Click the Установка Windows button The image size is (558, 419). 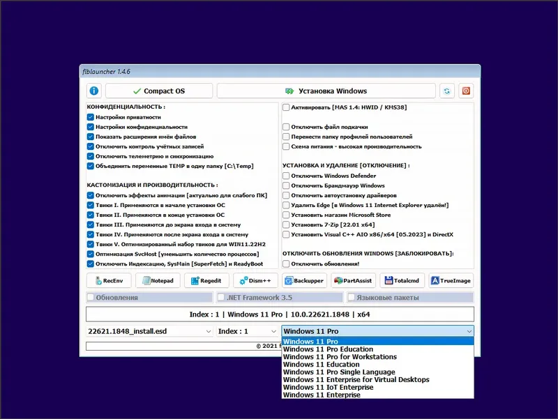click(326, 91)
